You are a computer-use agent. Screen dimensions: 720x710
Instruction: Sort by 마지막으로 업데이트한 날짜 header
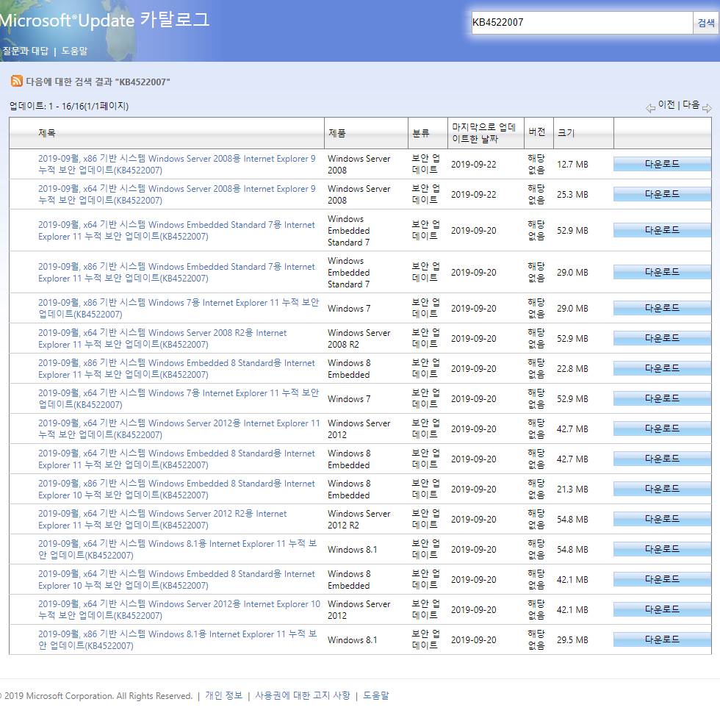484,133
